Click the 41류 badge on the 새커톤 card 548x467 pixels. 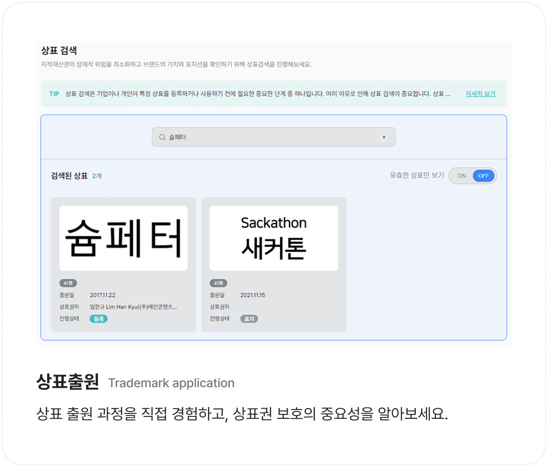(x=218, y=283)
